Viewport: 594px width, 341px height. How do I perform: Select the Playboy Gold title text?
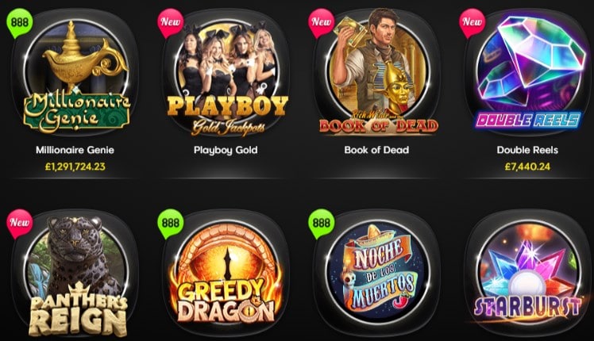[226, 150]
